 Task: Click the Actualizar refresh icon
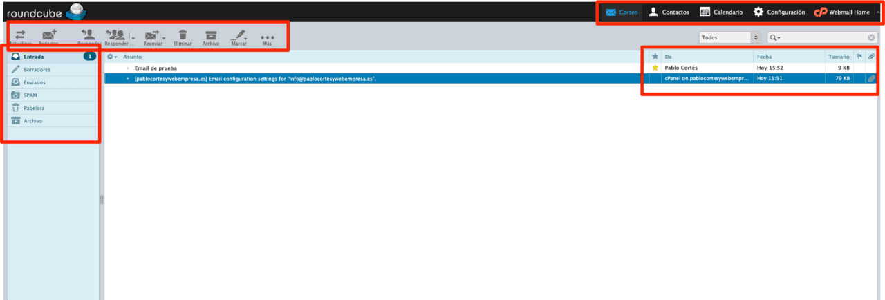pos(20,35)
